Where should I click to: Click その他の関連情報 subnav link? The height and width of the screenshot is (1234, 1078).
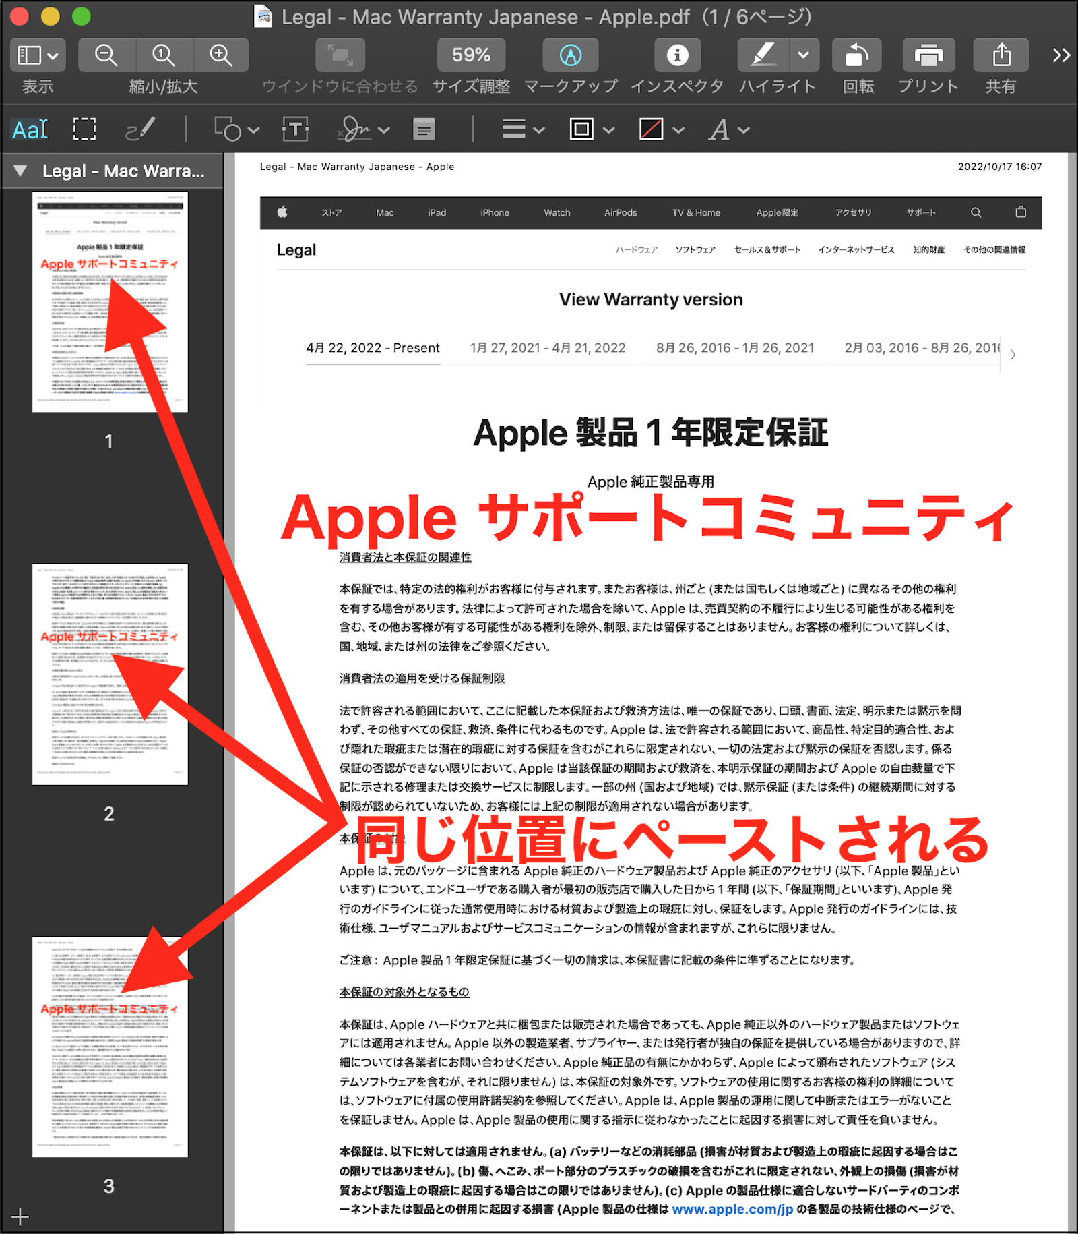(994, 249)
